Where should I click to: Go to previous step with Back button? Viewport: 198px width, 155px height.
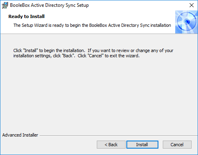point(111,145)
